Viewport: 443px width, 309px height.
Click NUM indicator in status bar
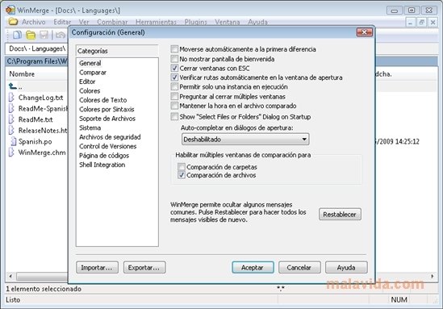click(x=399, y=299)
